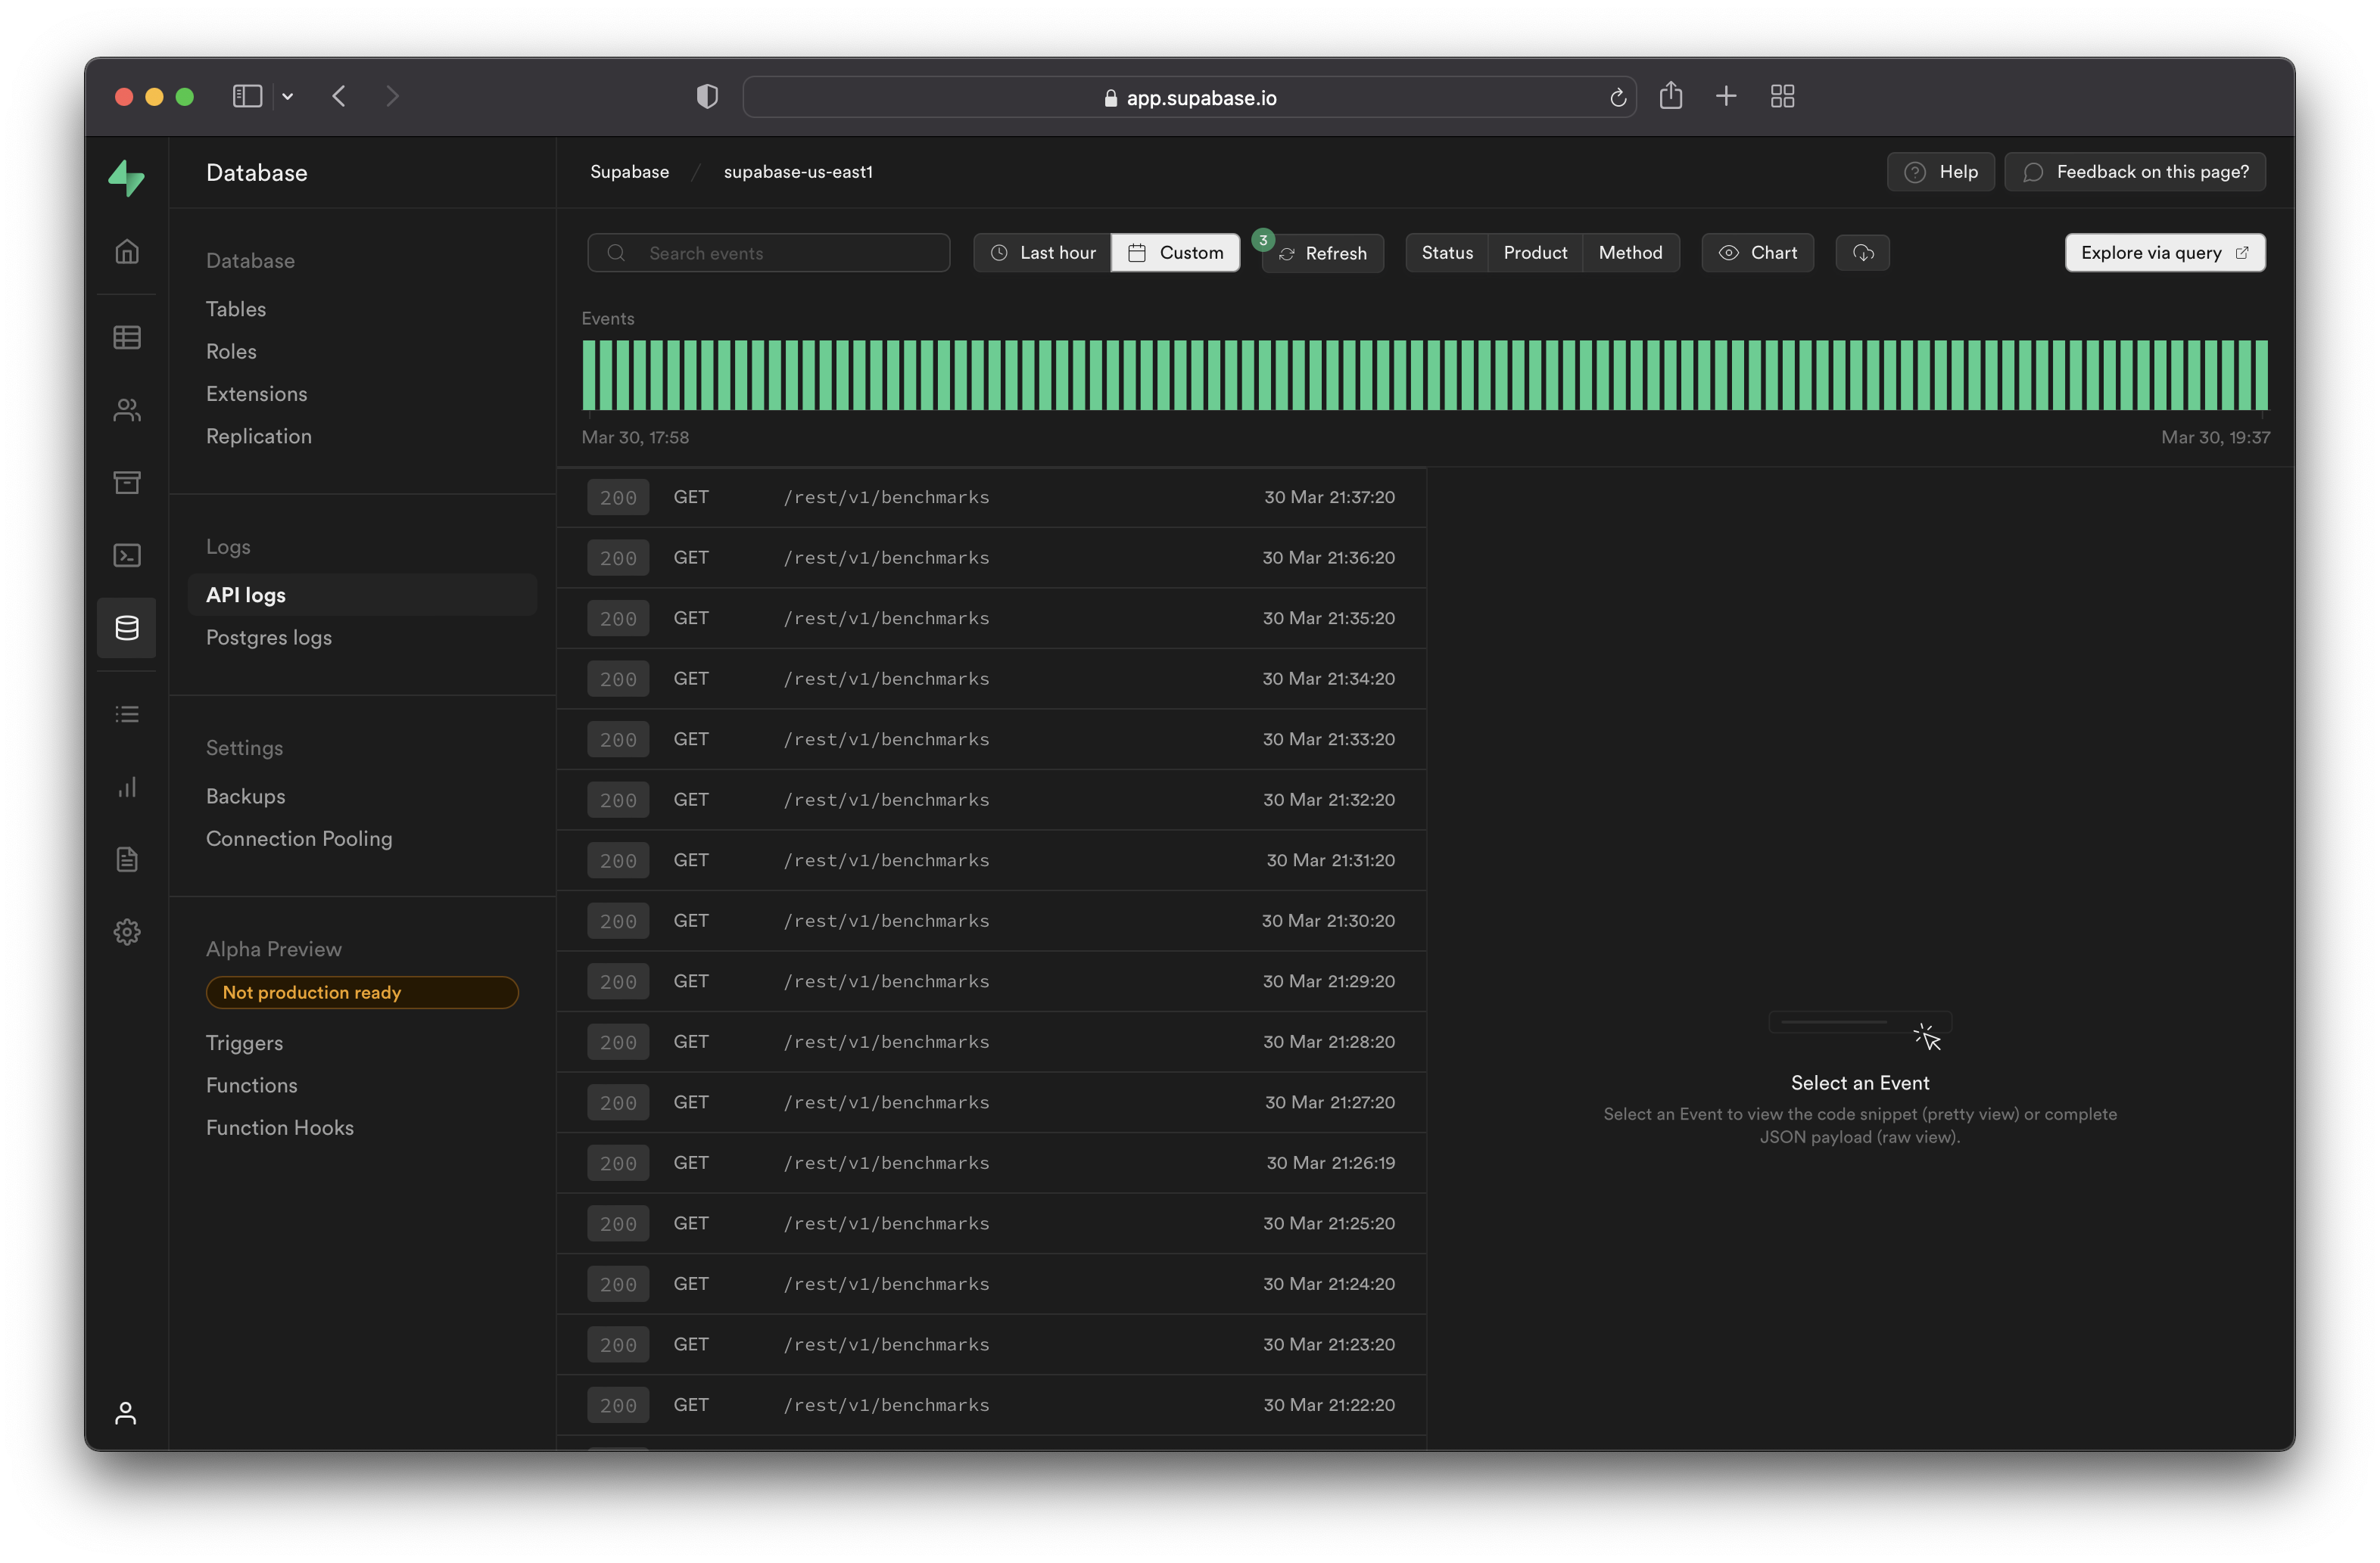Open the Storage archive icon
Screen dimensions: 2380x1563
(127, 482)
